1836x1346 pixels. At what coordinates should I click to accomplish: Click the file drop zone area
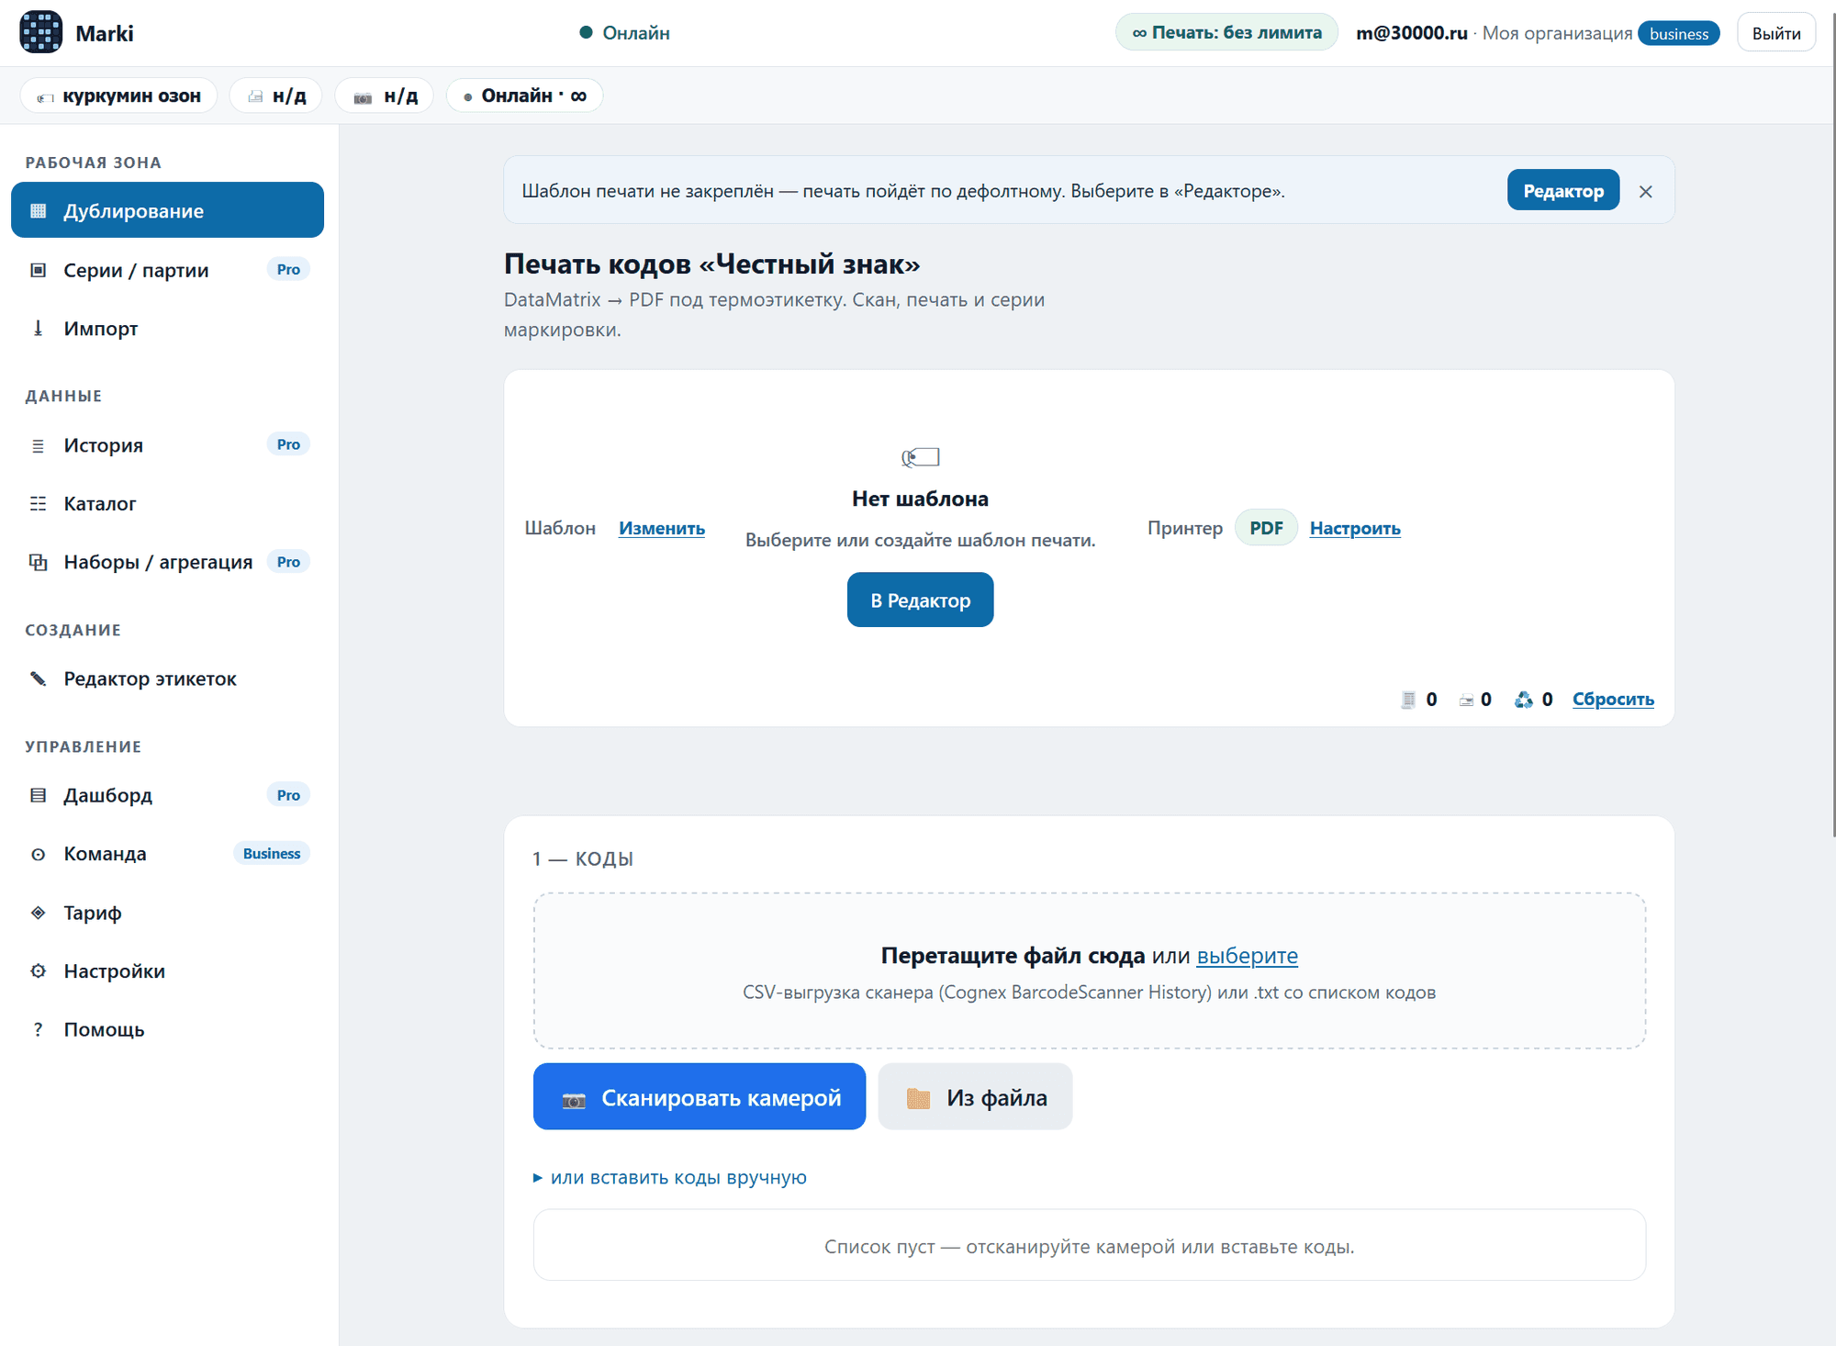tap(1090, 970)
